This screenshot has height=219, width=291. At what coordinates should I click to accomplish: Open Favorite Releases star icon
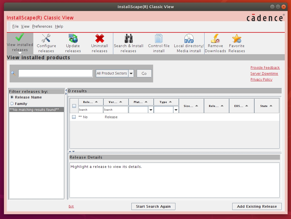237,38
